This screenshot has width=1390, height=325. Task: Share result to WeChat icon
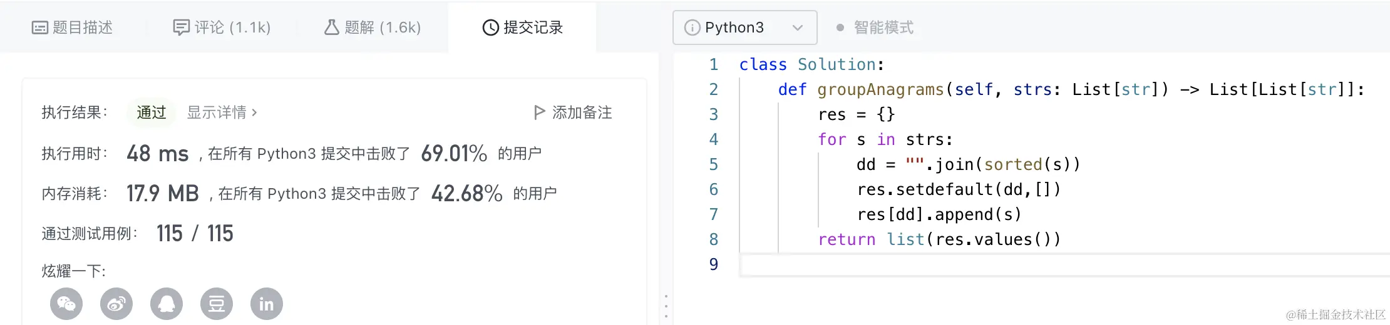(x=66, y=304)
